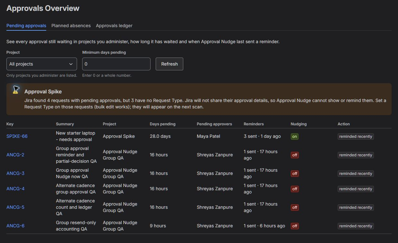Expand the All projects dropdown
Image resolution: width=398 pixels, height=243 pixels.
pyautogui.click(x=42, y=64)
